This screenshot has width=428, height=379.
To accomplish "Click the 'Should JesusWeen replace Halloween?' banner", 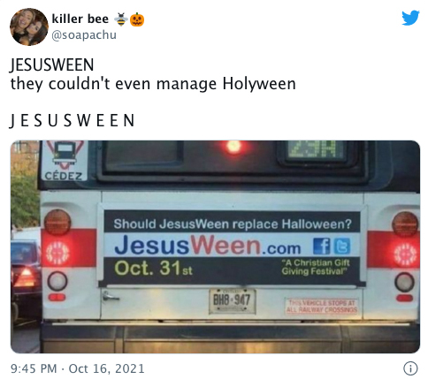I will (233, 224).
